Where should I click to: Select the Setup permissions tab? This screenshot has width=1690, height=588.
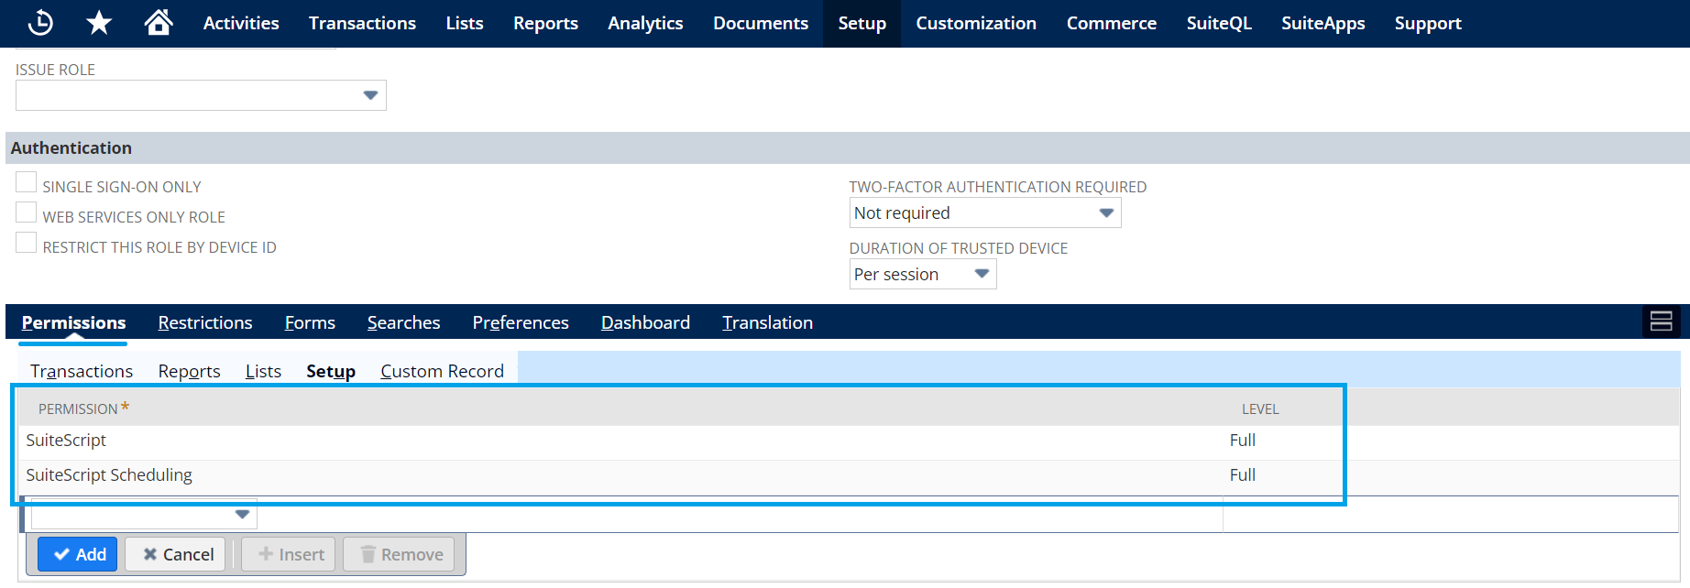(331, 371)
